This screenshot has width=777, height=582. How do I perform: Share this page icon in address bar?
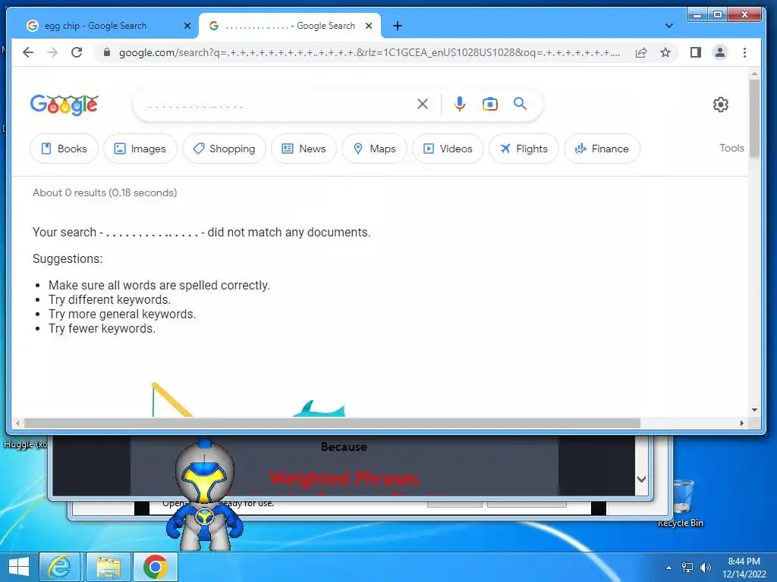641,52
